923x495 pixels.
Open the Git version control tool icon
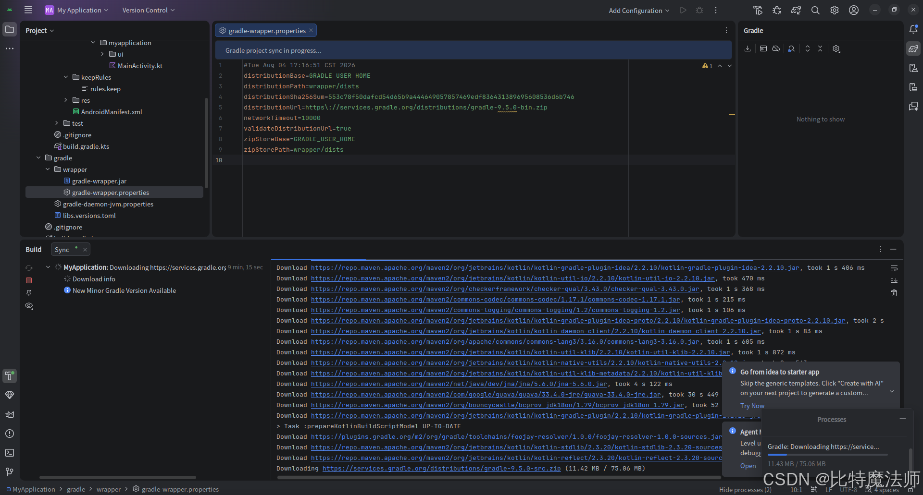click(x=10, y=472)
